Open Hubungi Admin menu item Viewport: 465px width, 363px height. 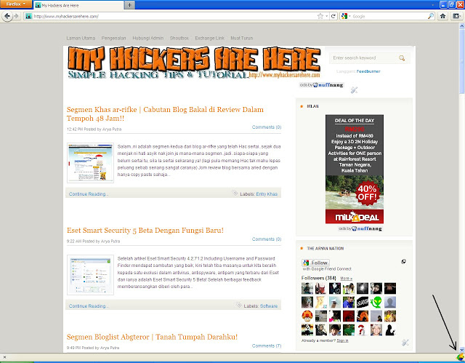coord(148,38)
